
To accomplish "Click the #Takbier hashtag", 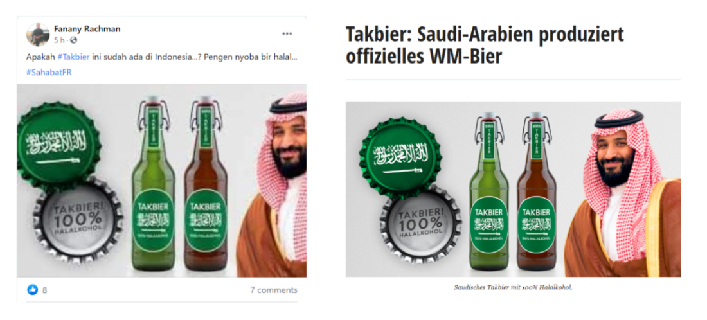I will pyautogui.click(x=73, y=57).
